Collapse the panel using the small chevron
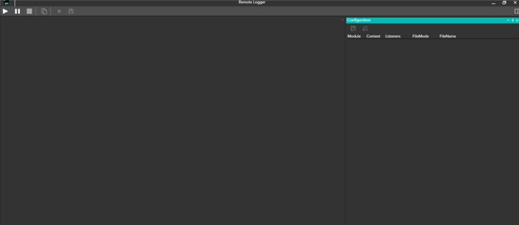The width and height of the screenshot is (519, 225). click(342, 20)
